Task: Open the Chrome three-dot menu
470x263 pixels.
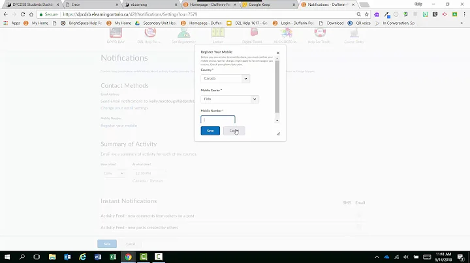Action: [464, 14]
